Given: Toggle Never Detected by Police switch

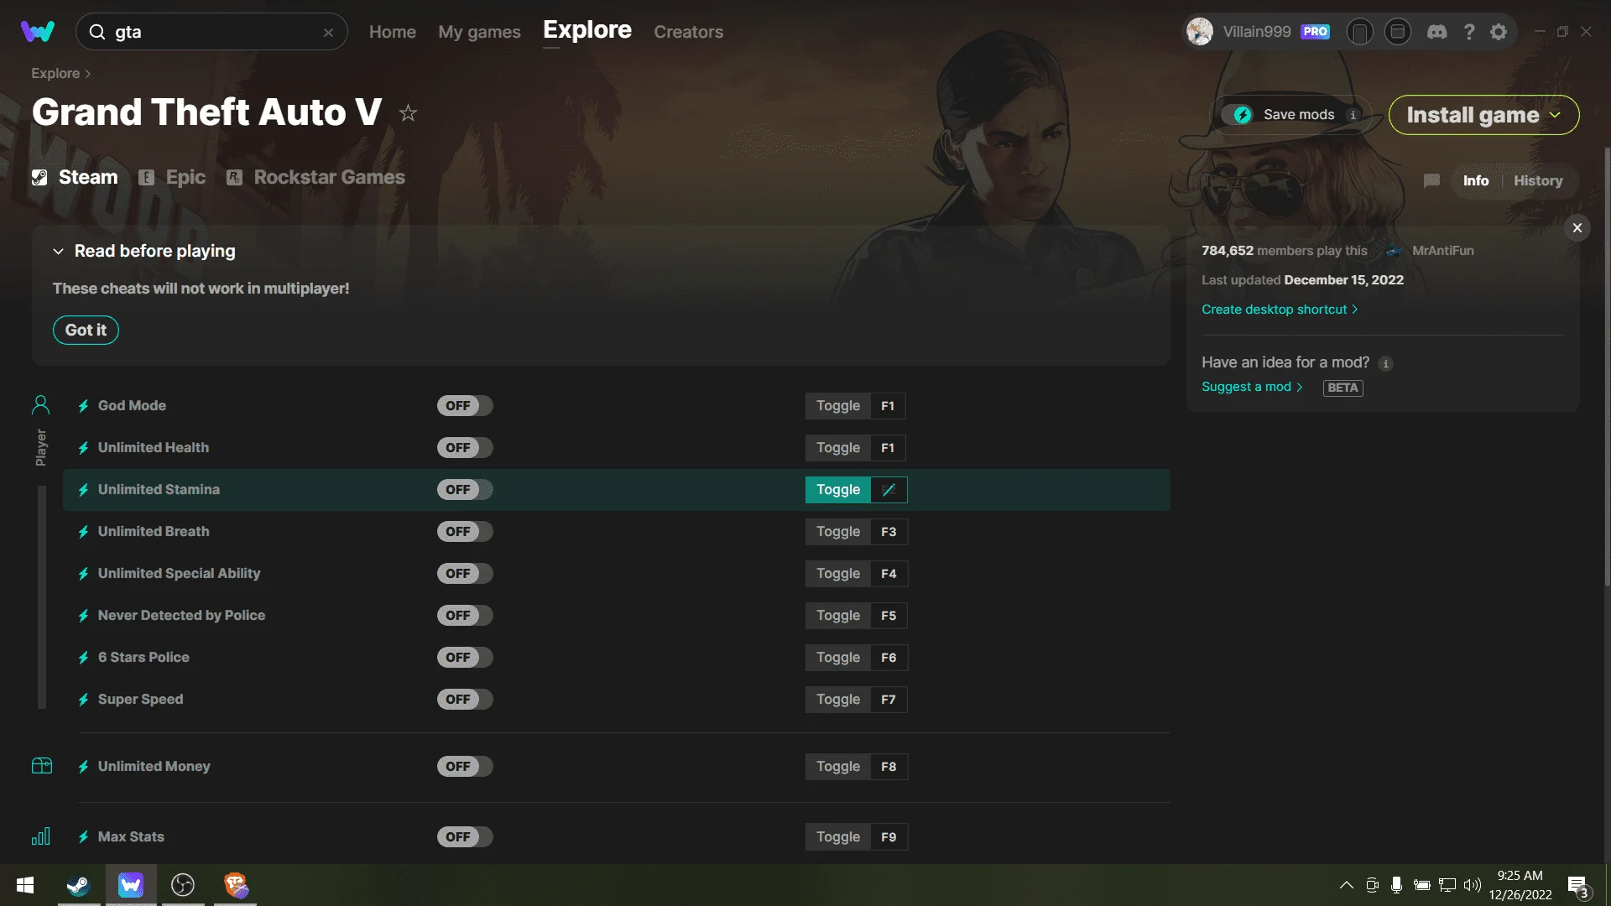Looking at the screenshot, I should coord(464,616).
